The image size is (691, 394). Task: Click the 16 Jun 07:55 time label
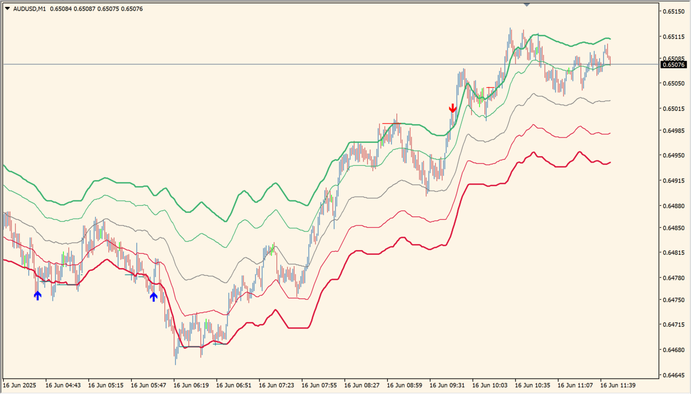[320, 384]
